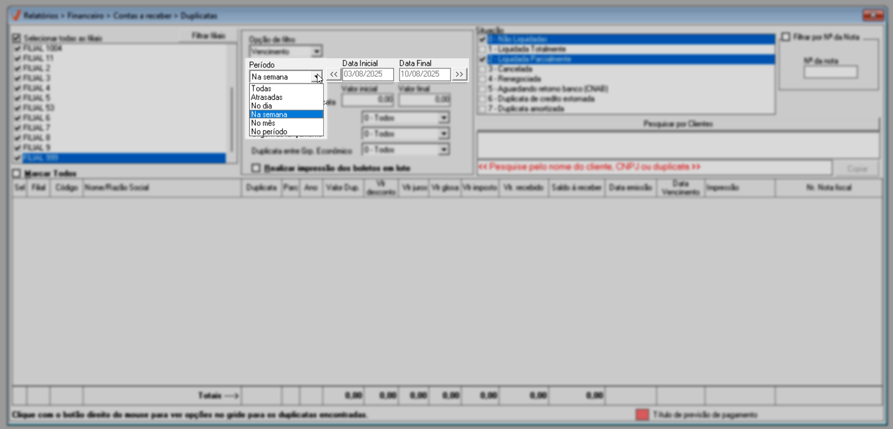Choose 'No dia' in the Período list
Image resolution: width=893 pixels, height=429 pixels.
click(286, 106)
